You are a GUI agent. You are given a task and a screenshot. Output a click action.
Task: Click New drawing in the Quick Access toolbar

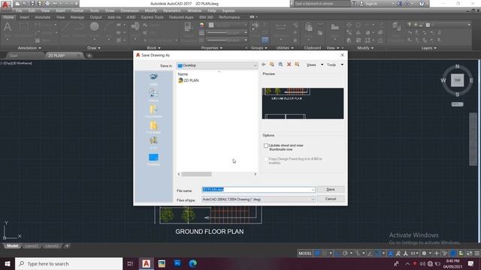pos(17,4)
